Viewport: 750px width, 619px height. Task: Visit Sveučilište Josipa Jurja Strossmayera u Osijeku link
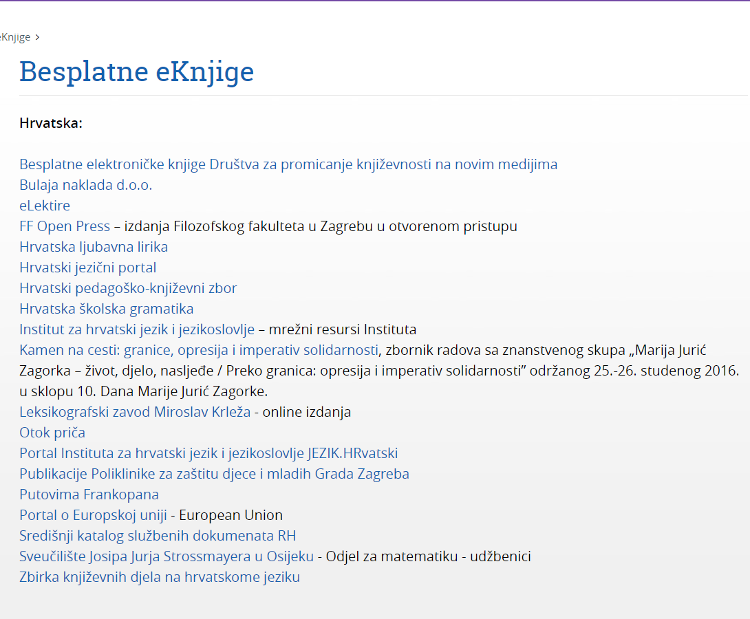167,556
